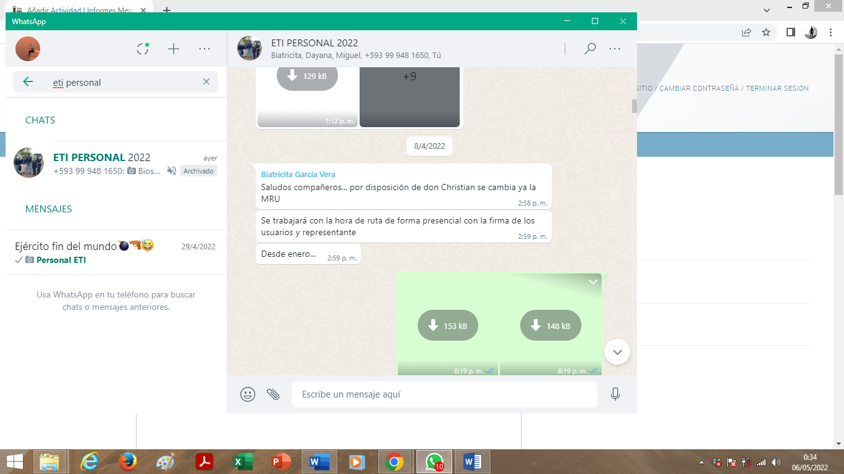Clear the 'eti personal' search text
This screenshot has height=474, width=844.
click(206, 82)
